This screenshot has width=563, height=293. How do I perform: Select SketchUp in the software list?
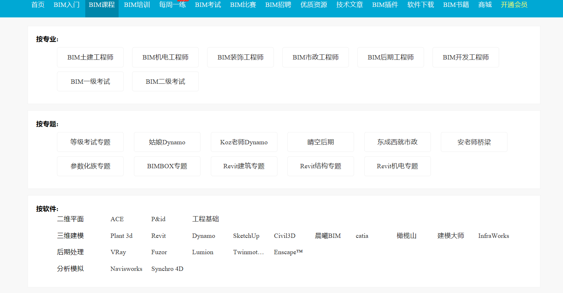click(x=246, y=236)
